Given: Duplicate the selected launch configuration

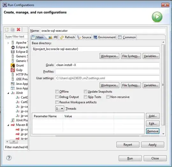Looking at the screenshot, I should pos(12,30).
